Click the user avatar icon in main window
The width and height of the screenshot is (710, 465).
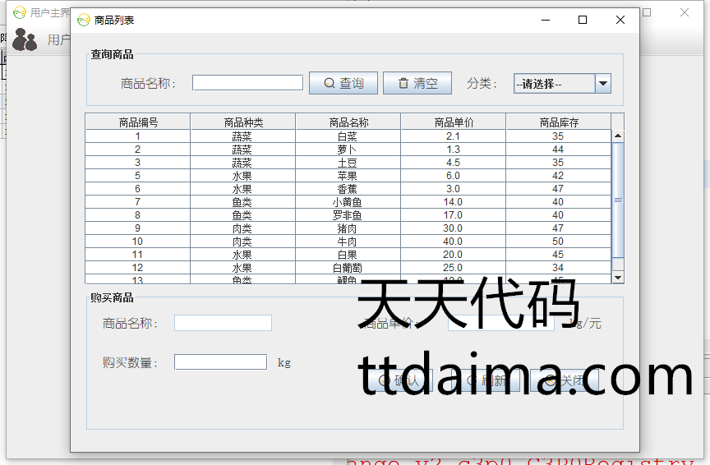click(x=25, y=39)
